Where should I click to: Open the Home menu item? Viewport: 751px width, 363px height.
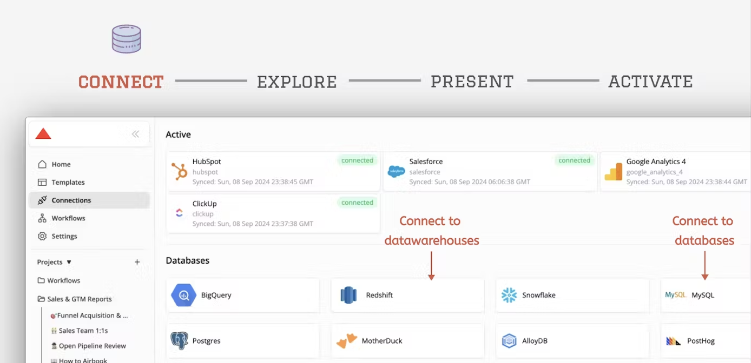[89, 164]
